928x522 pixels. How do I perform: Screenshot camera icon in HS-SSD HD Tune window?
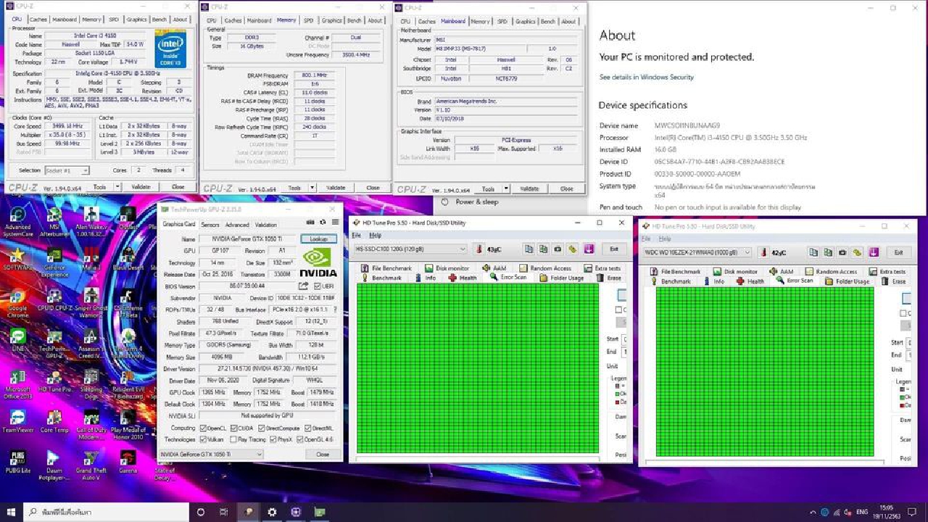point(558,249)
